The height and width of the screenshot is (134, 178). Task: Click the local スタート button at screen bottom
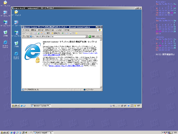[4, 133]
